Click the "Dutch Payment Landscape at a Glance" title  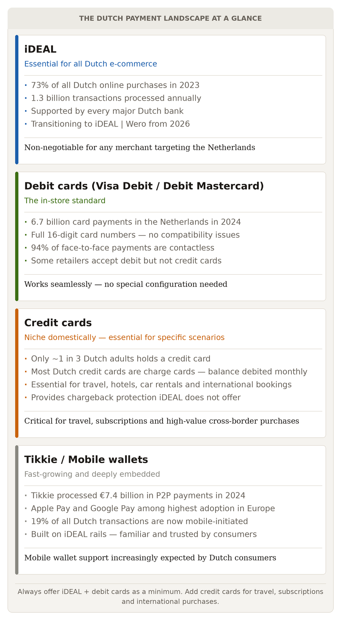coord(170,18)
